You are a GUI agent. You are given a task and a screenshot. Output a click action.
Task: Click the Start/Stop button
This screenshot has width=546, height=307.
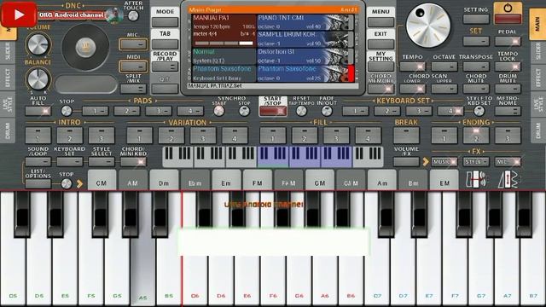(x=273, y=111)
